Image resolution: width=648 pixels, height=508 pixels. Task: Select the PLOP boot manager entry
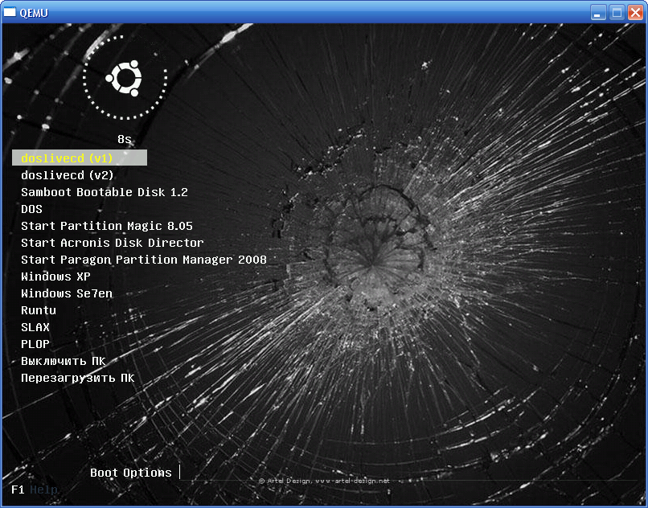click(x=35, y=344)
